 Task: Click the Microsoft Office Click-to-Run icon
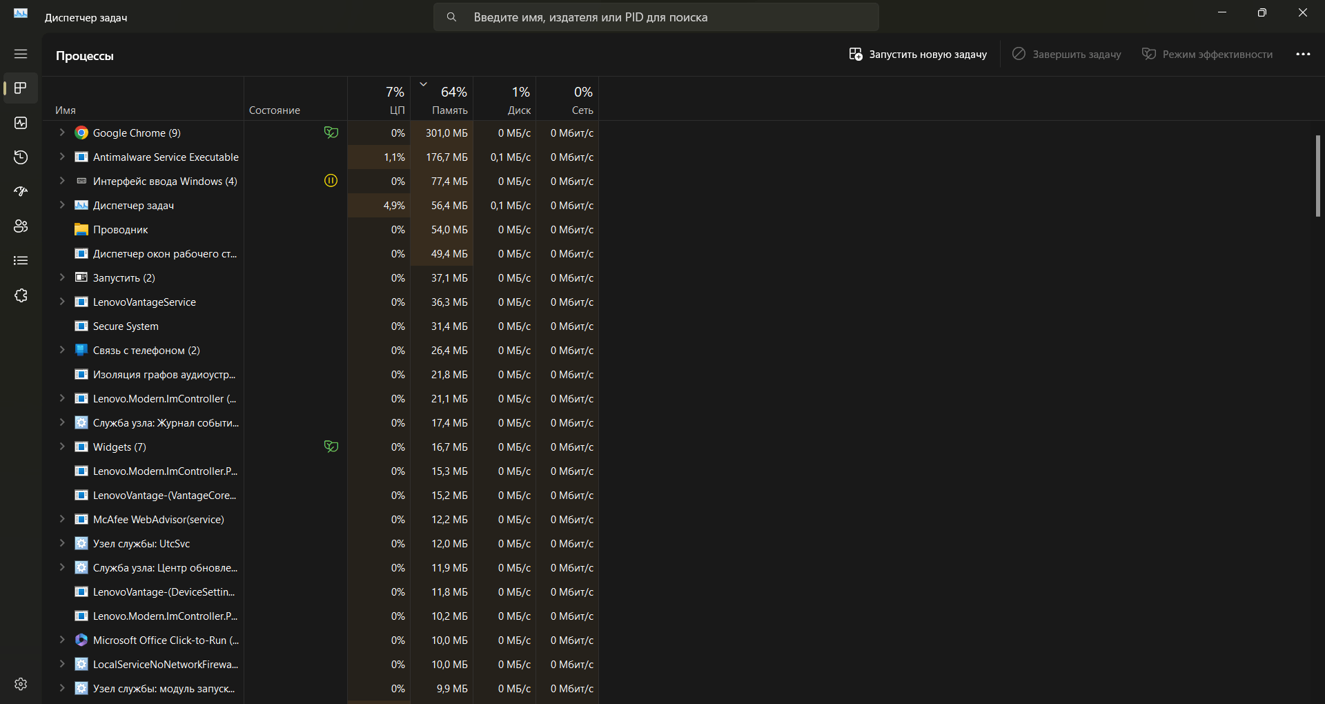click(x=81, y=640)
